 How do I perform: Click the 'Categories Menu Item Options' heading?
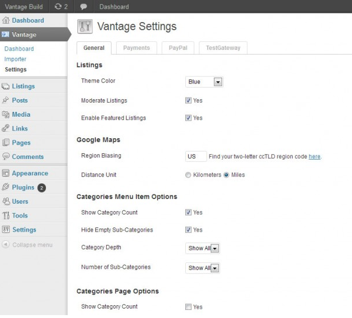tap(127, 197)
